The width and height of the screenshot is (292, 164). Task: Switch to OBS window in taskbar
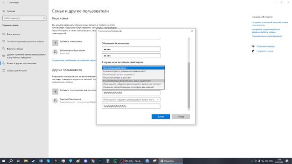point(131,161)
